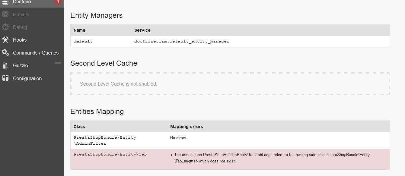Click the doctrine.orm.default_entity_manager service text
Image resolution: width=405 pixels, height=176 pixels.
point(182,41)
